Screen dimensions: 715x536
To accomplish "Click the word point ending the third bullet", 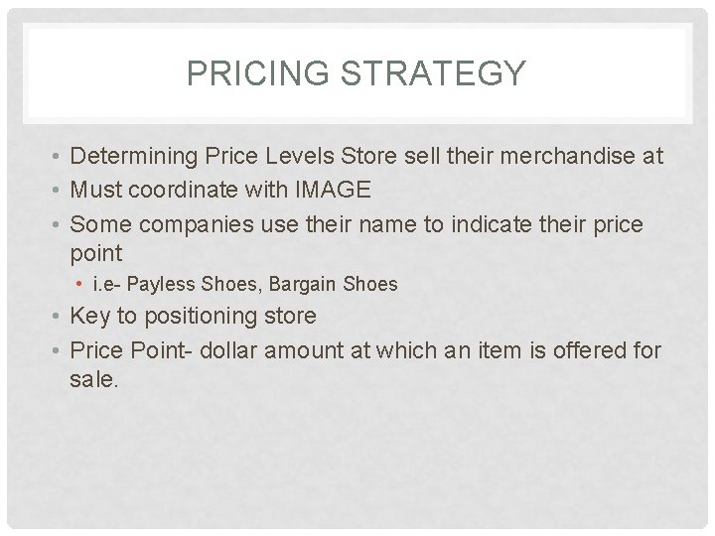I will coord(95,253).
